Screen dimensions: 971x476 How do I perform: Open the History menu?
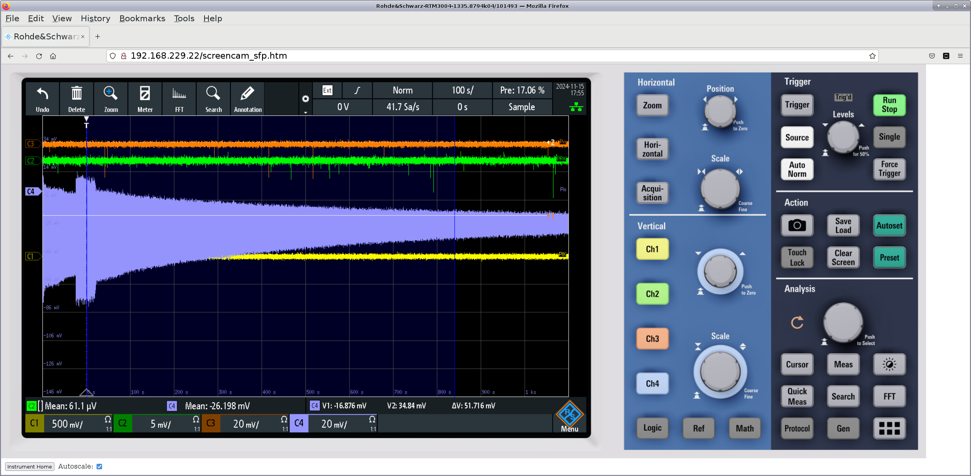(x=95, y=19)
